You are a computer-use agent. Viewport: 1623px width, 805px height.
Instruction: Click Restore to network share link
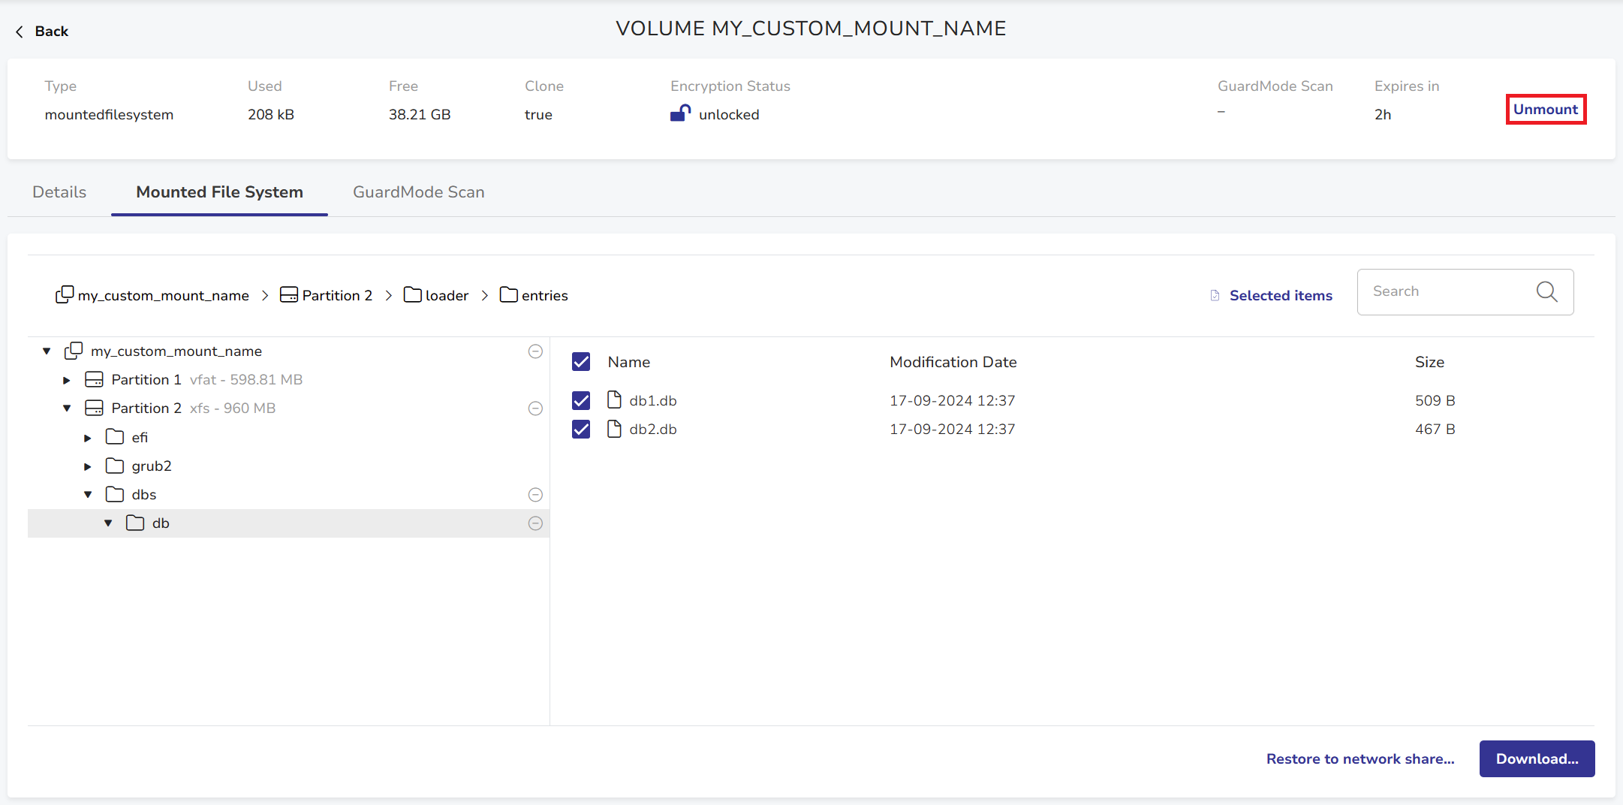(x=1360, y=758)
